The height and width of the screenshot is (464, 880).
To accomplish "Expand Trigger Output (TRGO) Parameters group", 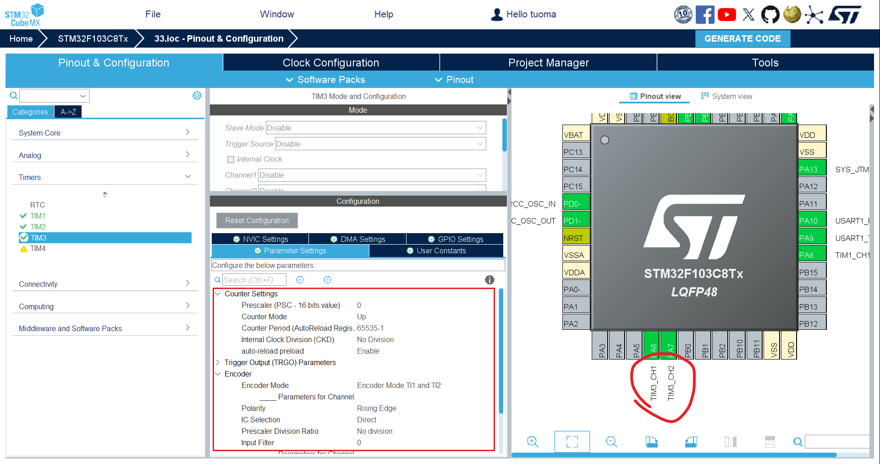I will pos(218,362).
